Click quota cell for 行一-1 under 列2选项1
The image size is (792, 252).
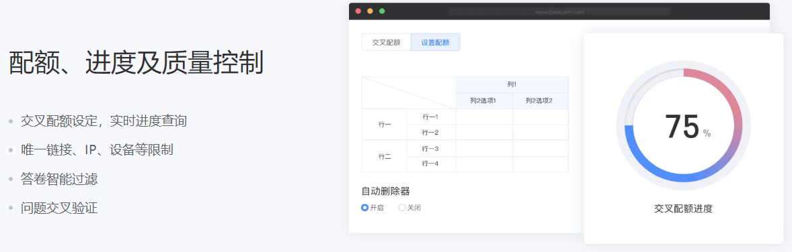click(484, 117)
